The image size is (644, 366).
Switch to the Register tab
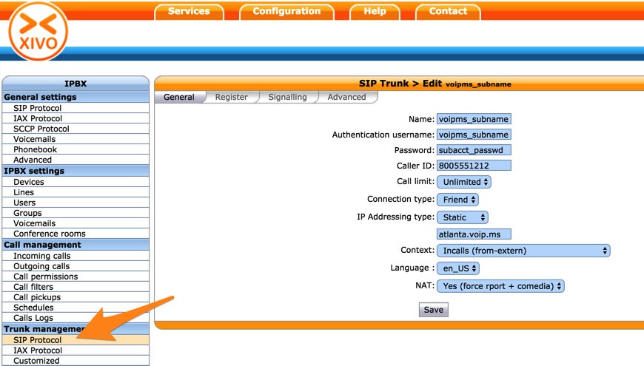pos(231,98)
